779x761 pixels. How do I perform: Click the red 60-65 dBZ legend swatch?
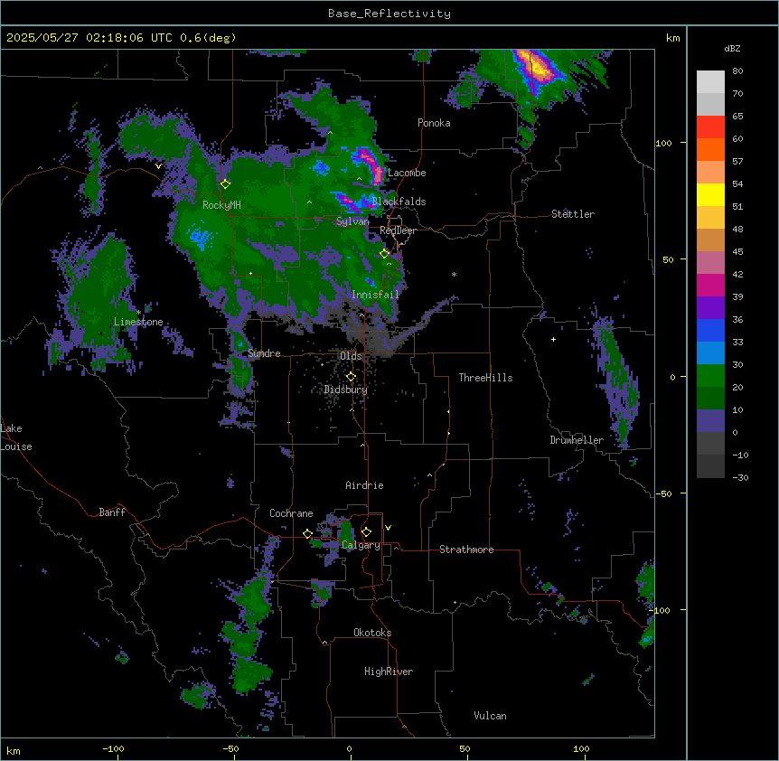coord(710,127)
